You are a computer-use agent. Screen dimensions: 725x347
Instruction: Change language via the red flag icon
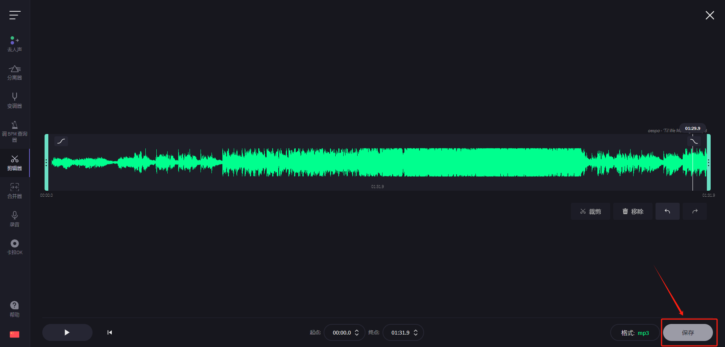pyautogui.click(x=15, y=334)
